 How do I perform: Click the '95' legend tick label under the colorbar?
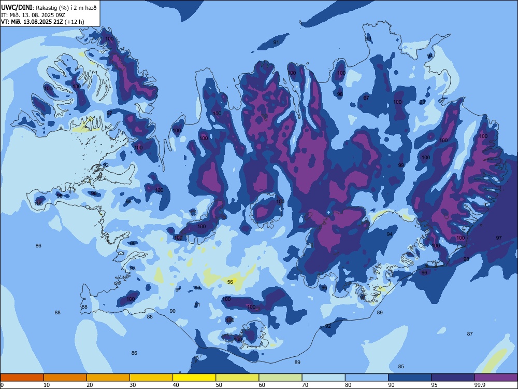point(434,385)
